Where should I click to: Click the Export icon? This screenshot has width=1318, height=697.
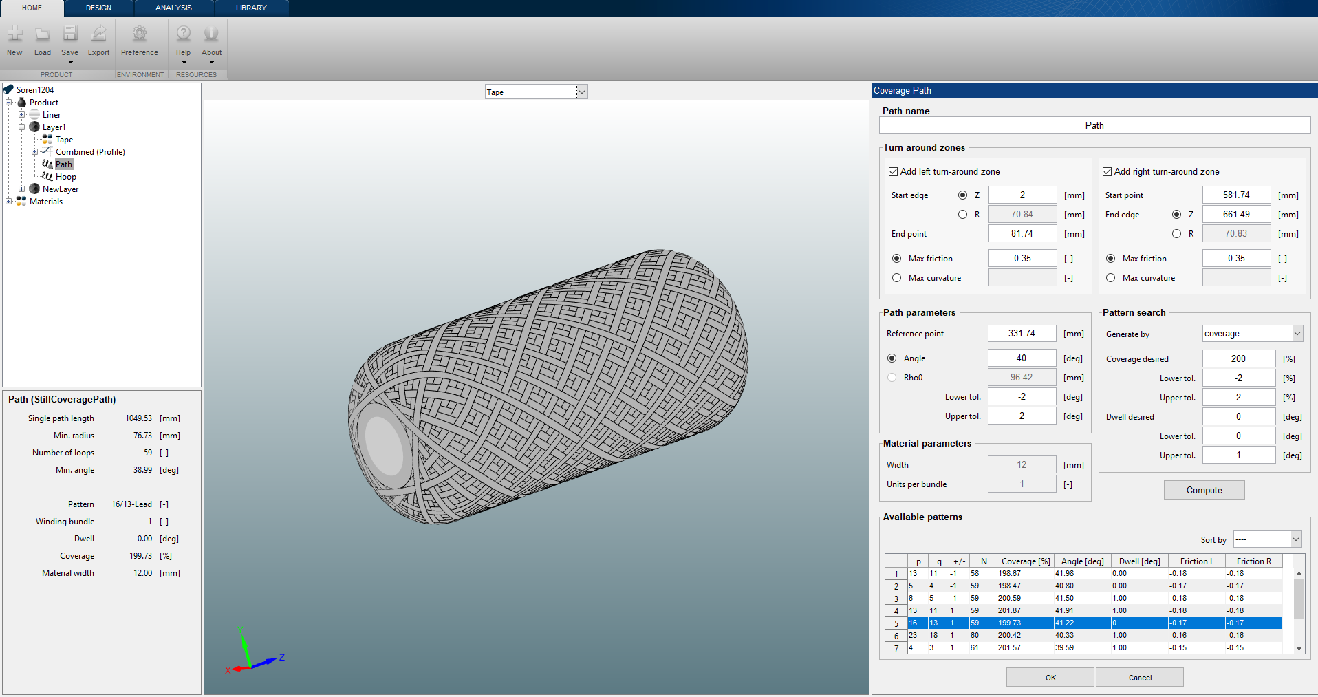click(99, 34)
